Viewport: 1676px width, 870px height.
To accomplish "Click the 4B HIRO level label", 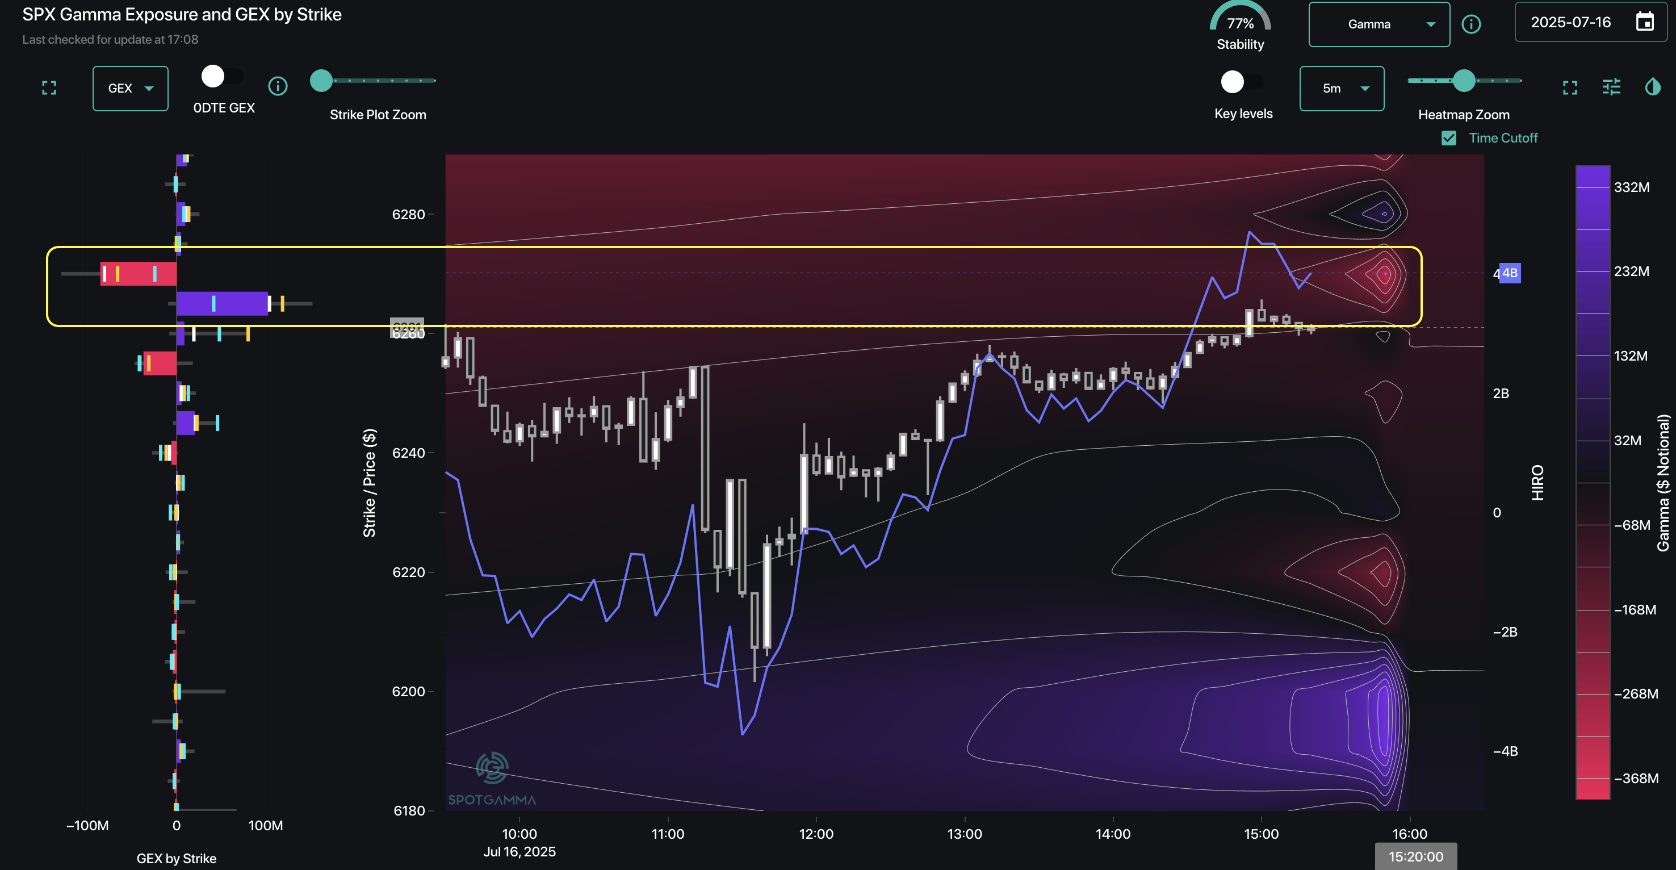I will click(x=1510, y=273).
